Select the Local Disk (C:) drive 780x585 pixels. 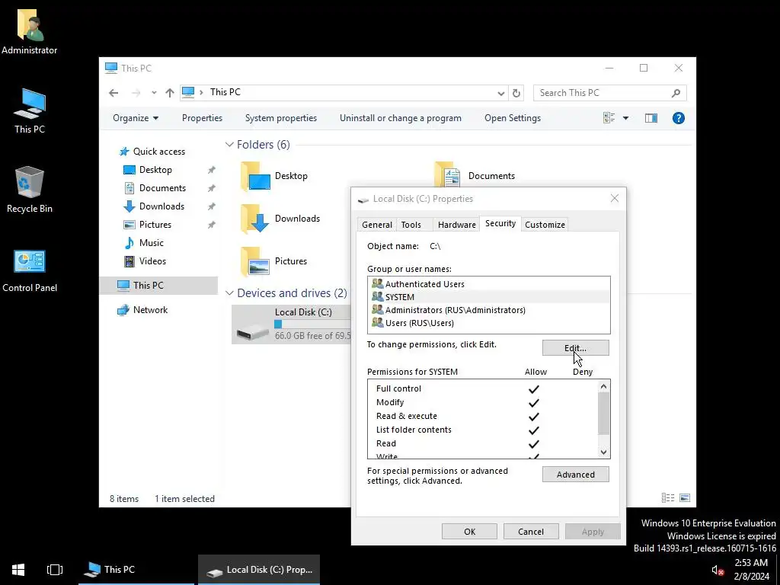coord(292,324)
